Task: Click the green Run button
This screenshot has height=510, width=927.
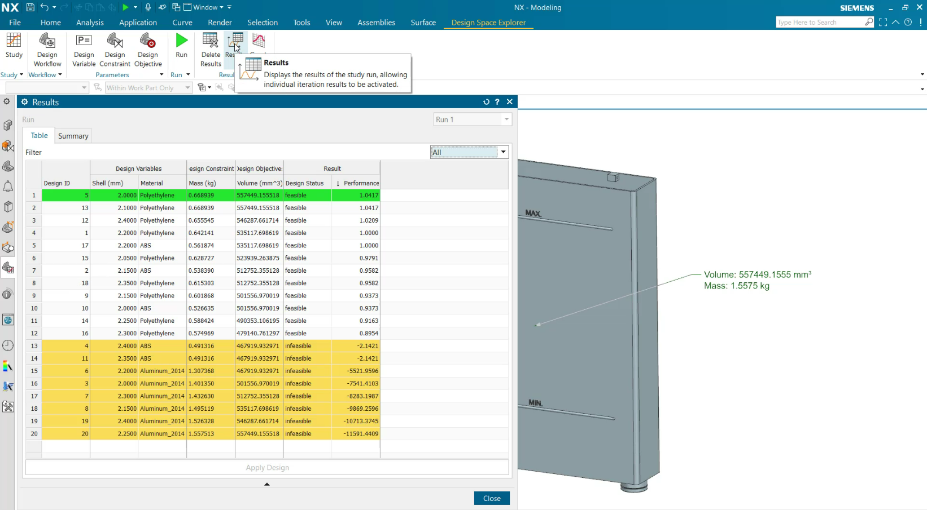Action: [181, 45]
